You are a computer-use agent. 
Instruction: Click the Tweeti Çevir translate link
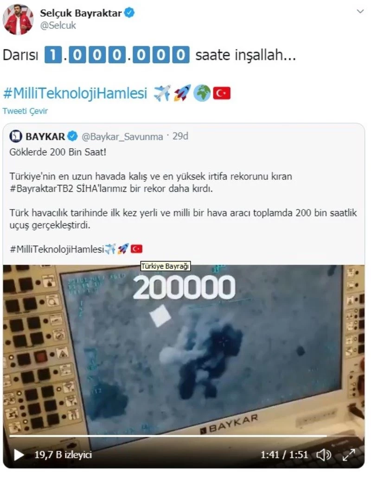pos(25,111)
